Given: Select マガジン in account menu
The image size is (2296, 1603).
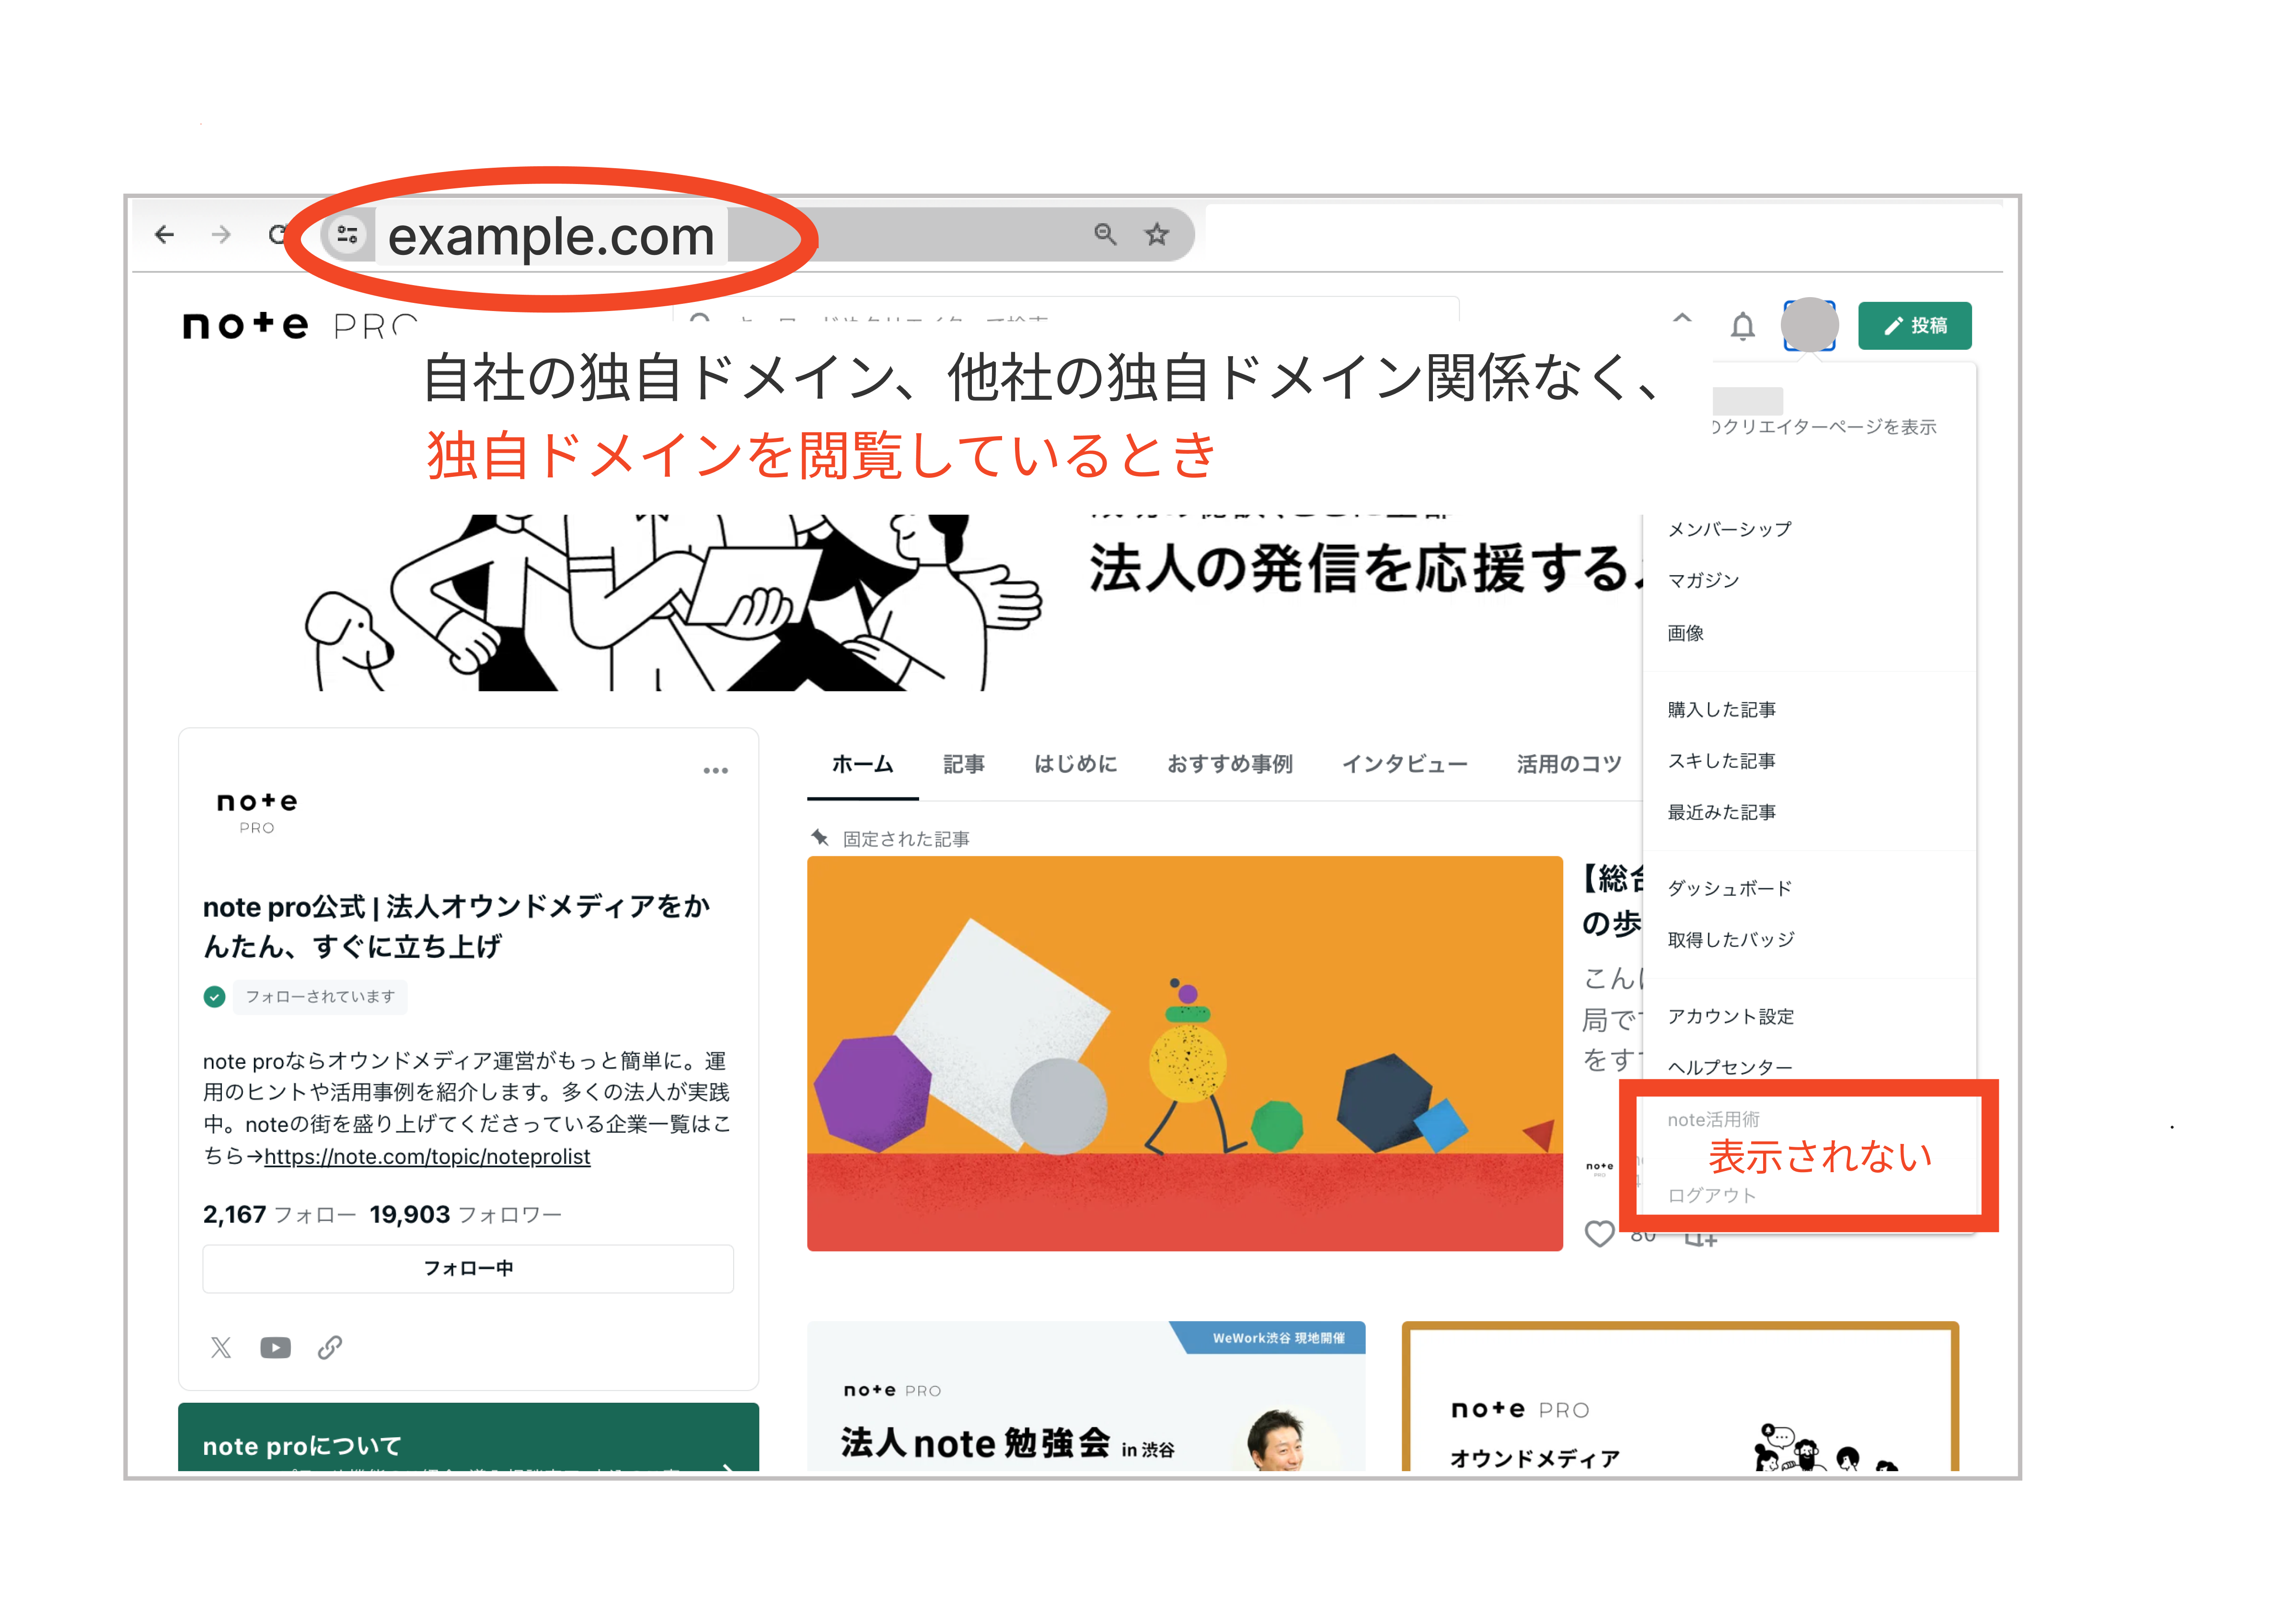Looking at the screenshot, I should (x=1703, y=580).
